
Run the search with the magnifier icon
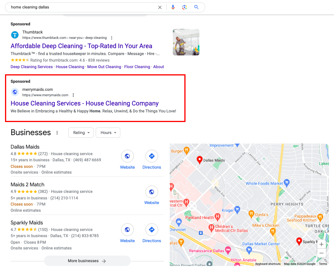[x=196, y=7]
